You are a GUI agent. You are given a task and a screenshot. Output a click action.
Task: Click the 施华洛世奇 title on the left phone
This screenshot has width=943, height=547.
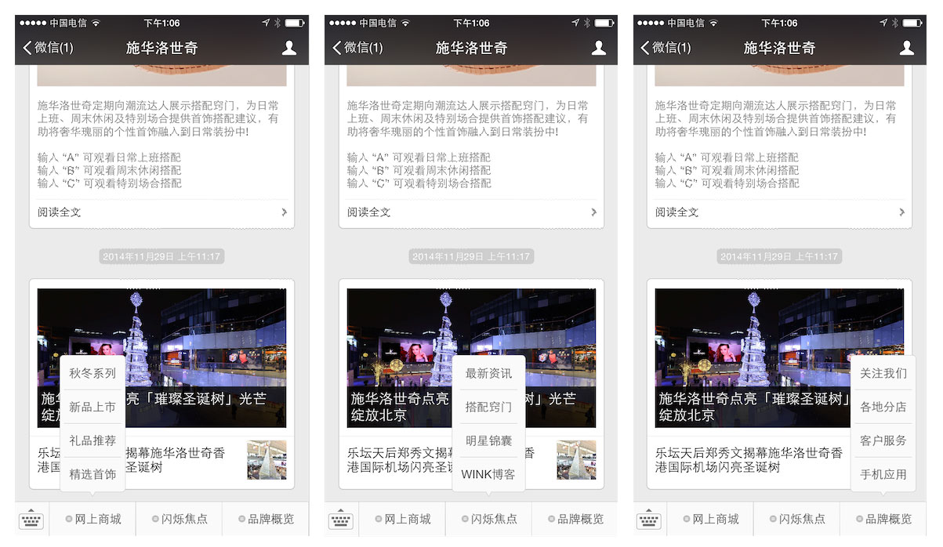162,48
